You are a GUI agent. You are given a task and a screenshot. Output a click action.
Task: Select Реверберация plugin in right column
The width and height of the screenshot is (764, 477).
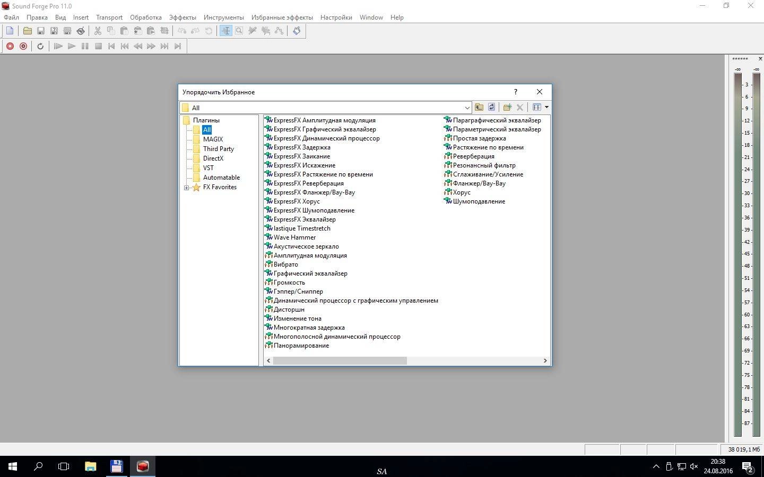coord(473,156)
